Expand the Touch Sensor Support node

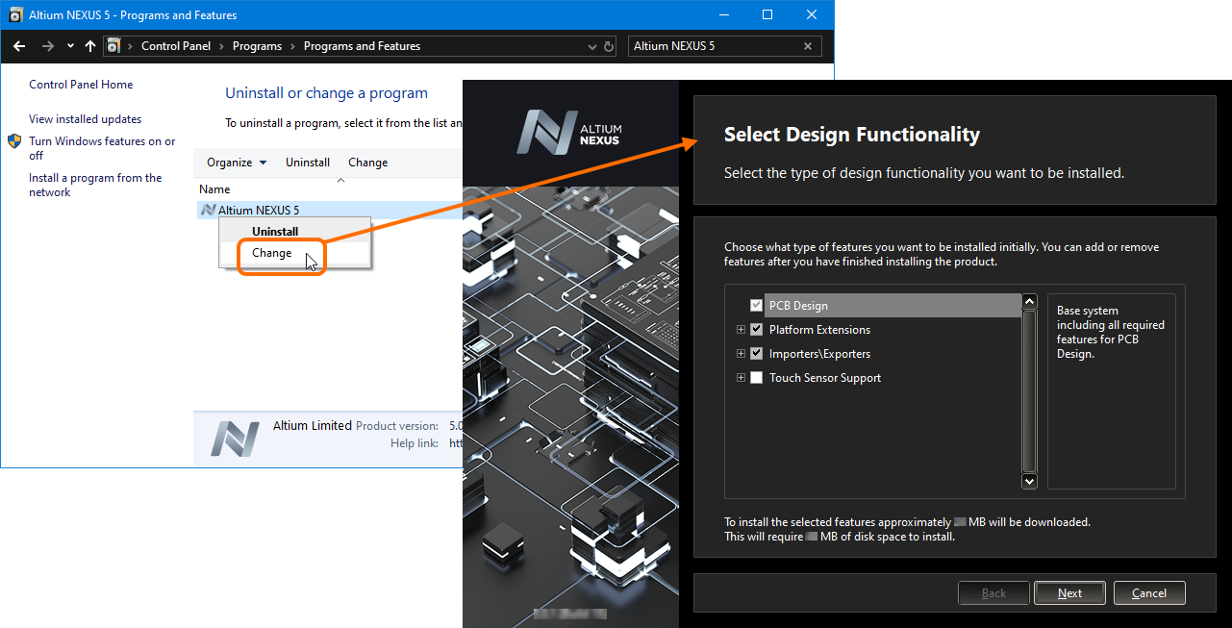(741, 378)
